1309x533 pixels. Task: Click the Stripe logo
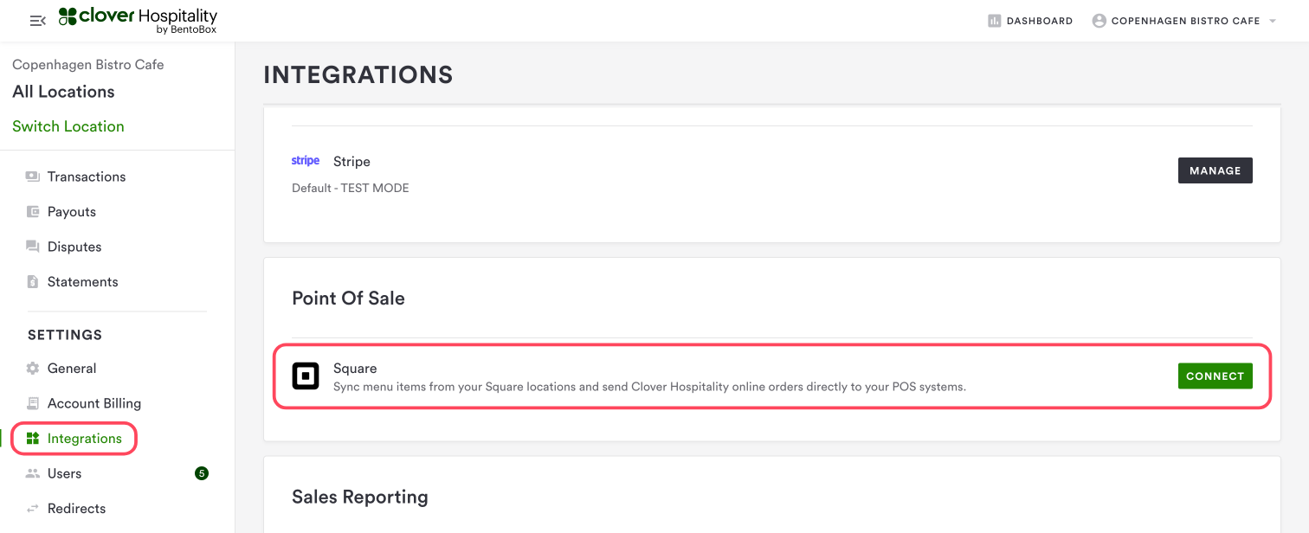click(306, 161)
